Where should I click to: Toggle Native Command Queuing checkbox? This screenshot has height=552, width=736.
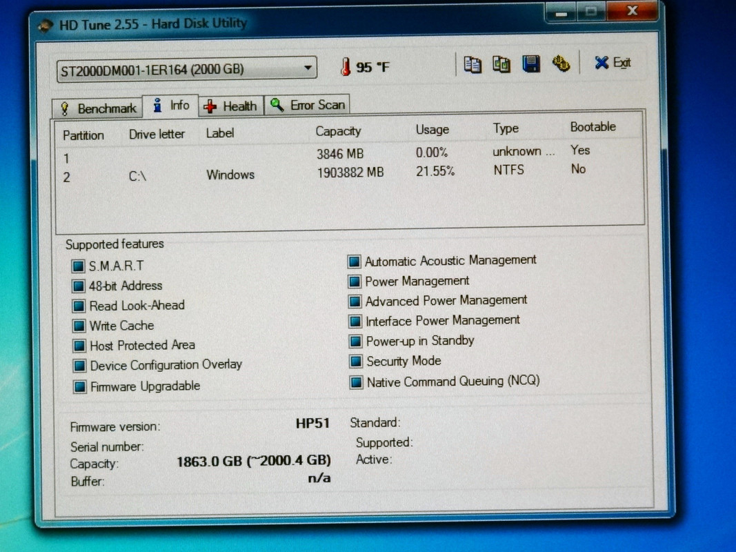coord(356,382)
